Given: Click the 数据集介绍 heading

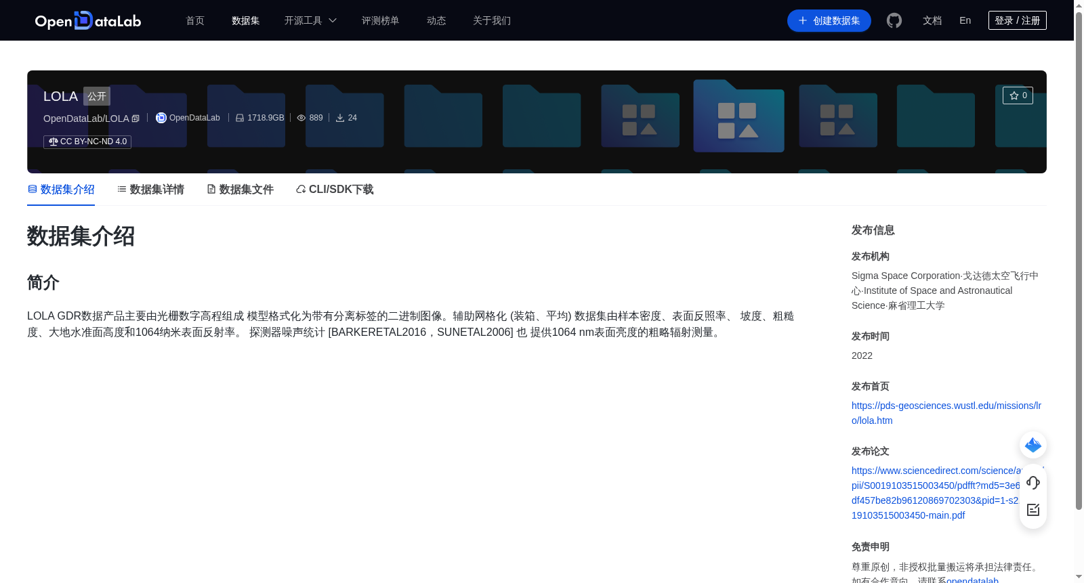Looking at the screenshot, I should [81, 236].
